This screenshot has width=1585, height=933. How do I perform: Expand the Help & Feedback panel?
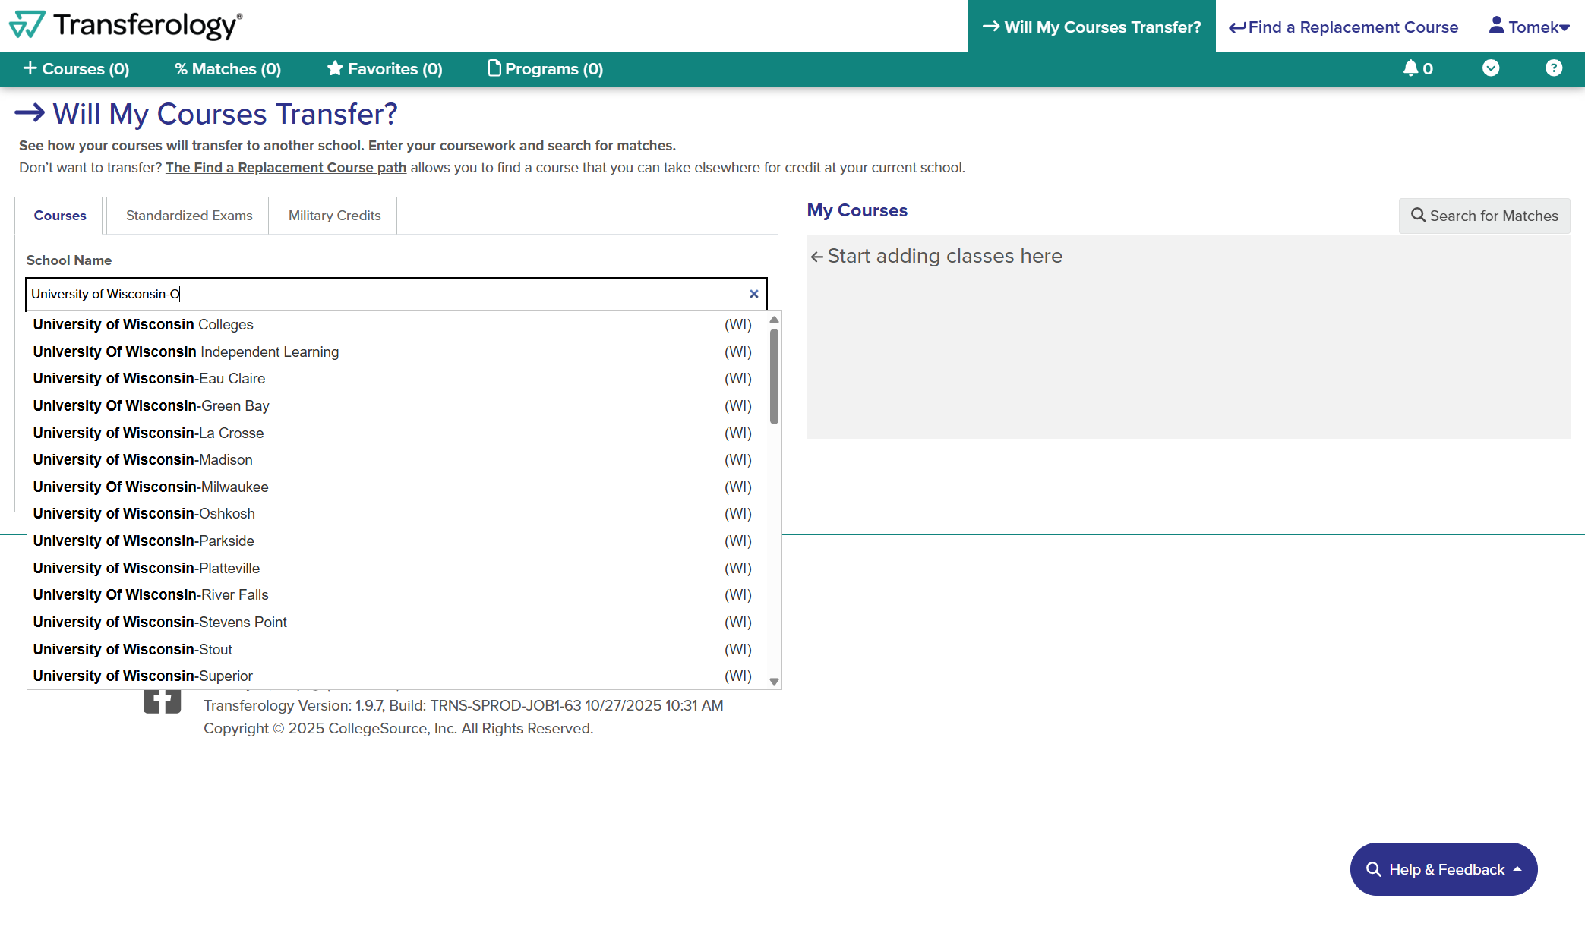click(1444, 869)
